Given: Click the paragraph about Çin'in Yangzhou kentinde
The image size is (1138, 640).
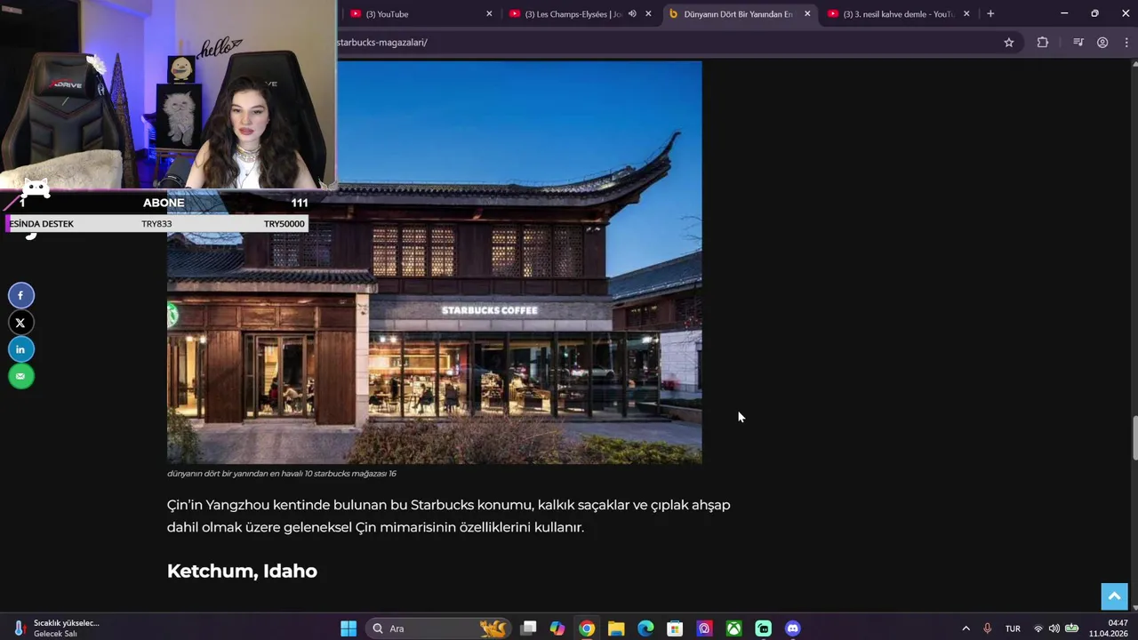Looking at the screenshot, I should click(449, 516).
